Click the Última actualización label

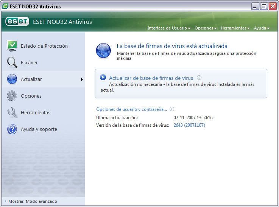pos(117,118)
